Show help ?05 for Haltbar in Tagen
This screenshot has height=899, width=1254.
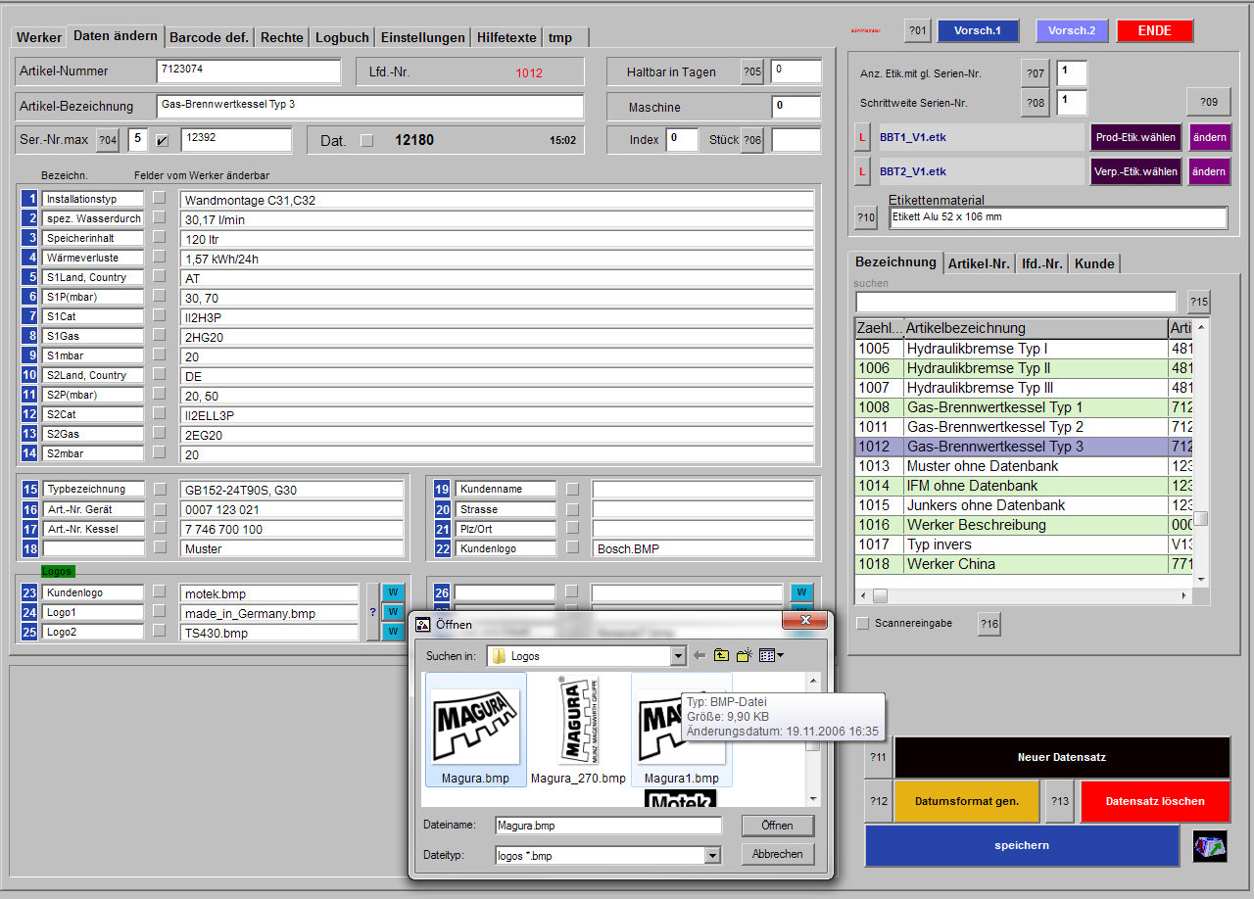click(x=752, y=71)
